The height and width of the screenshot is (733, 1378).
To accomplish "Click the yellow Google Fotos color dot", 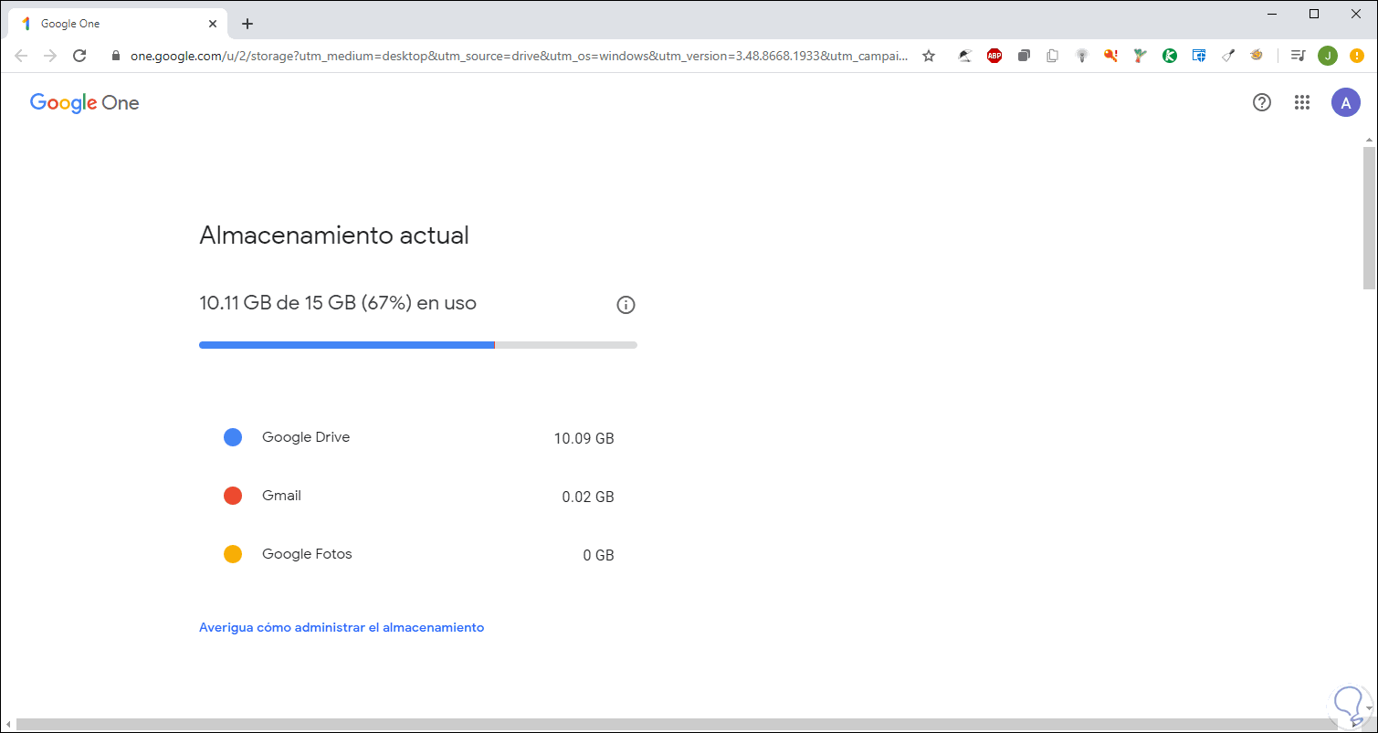I will pyautogui.click(x=233, y=554).
